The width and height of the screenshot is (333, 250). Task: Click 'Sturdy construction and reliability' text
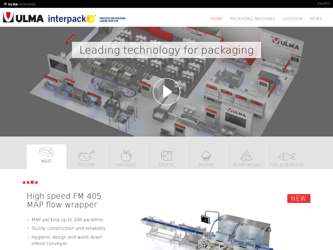pos(69,228)
